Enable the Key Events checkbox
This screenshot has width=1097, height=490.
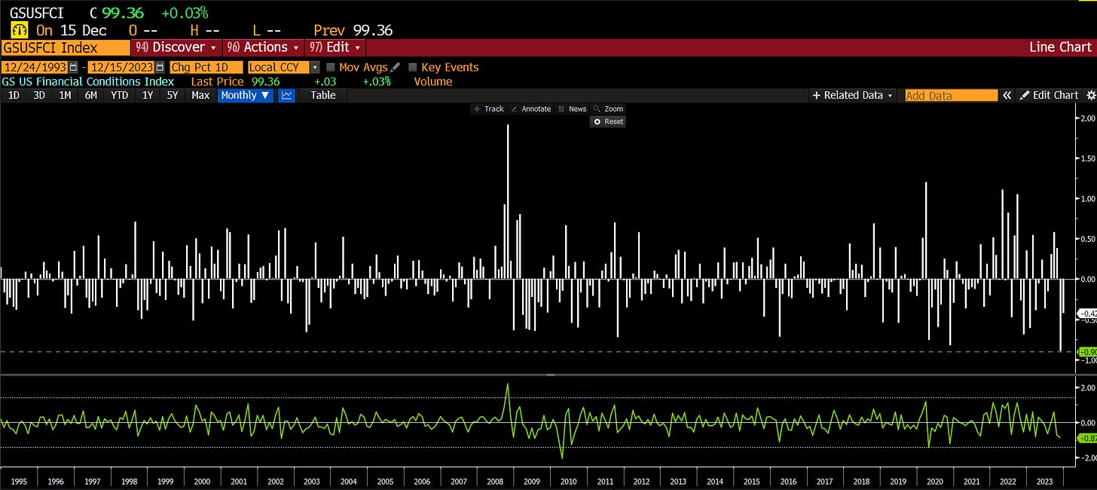tap(412, 67)
